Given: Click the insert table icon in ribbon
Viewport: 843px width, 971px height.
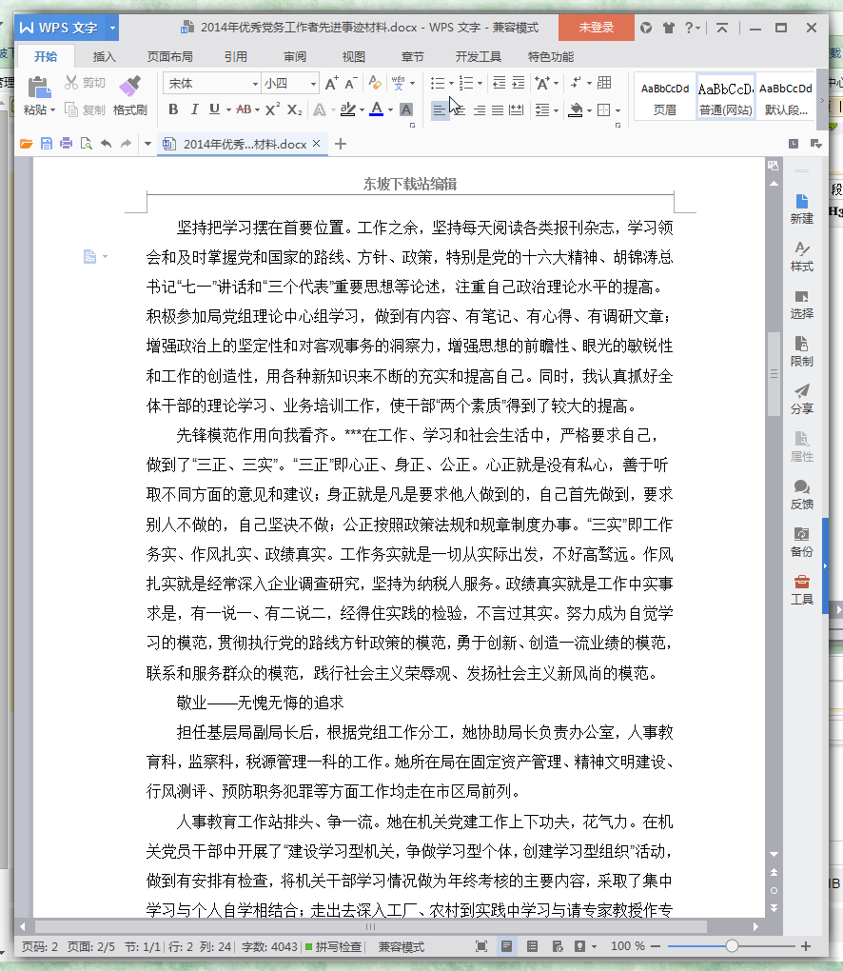Looking at the screenshot, I should [x=604, y=84].
